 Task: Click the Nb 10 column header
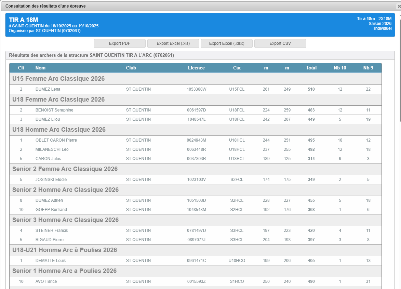pos(340,68)
